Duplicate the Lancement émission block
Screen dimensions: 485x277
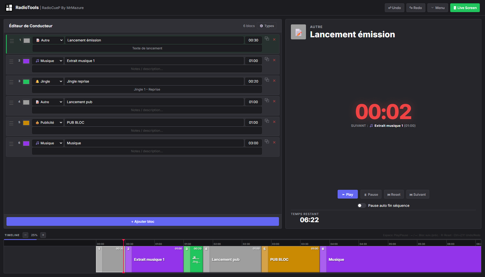[x=267, y=38]
